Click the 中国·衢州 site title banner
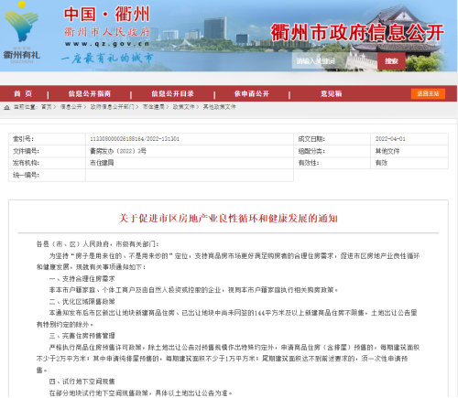 pyautogui.click(x=106, y=15)
